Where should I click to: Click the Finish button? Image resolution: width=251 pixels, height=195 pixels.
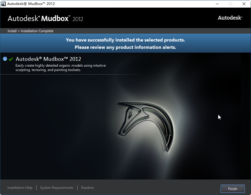coord(233,189)
